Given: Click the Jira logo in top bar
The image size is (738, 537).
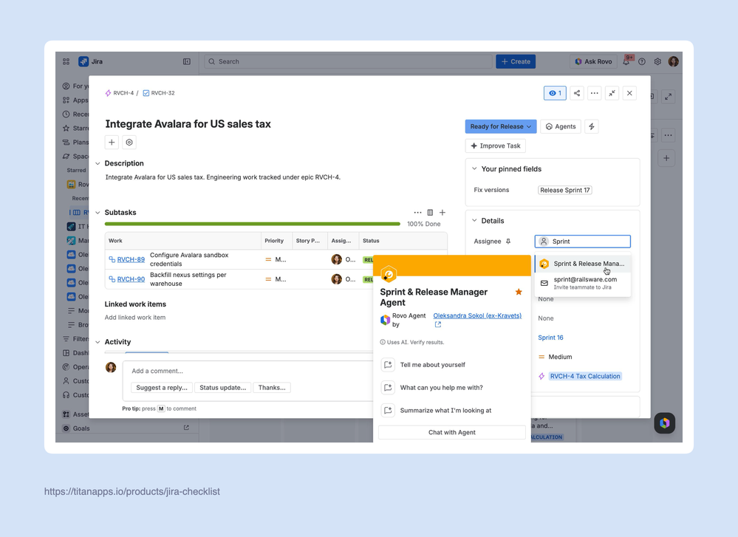Looking at the screenshot, I should pyautogui.click(x=91, y=61).
